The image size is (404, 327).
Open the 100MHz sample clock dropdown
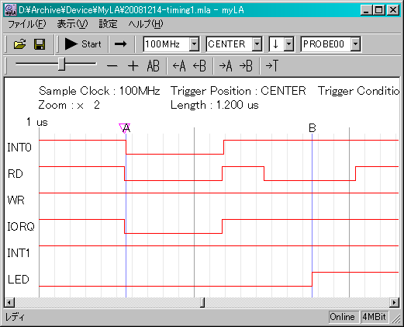click(x=194, y=44)
